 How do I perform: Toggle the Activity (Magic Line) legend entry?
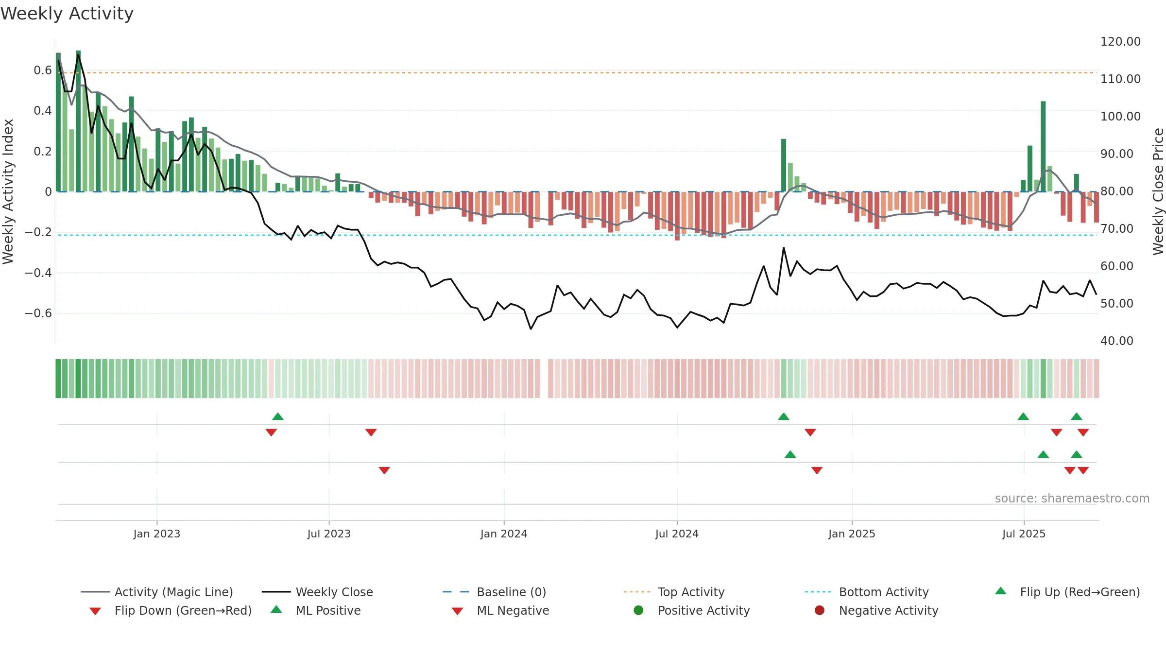pos(157,592)
